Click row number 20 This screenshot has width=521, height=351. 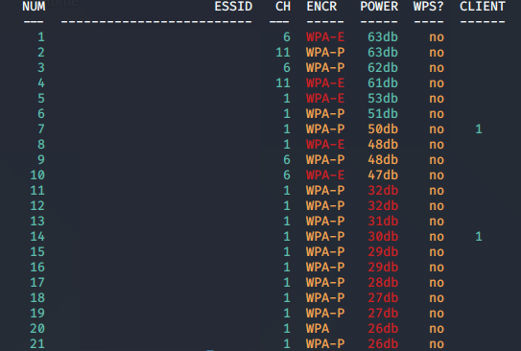[37, 329]
